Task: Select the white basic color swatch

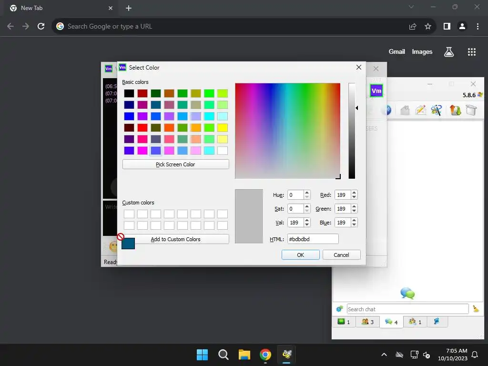Action: click(x=223, y=151)
